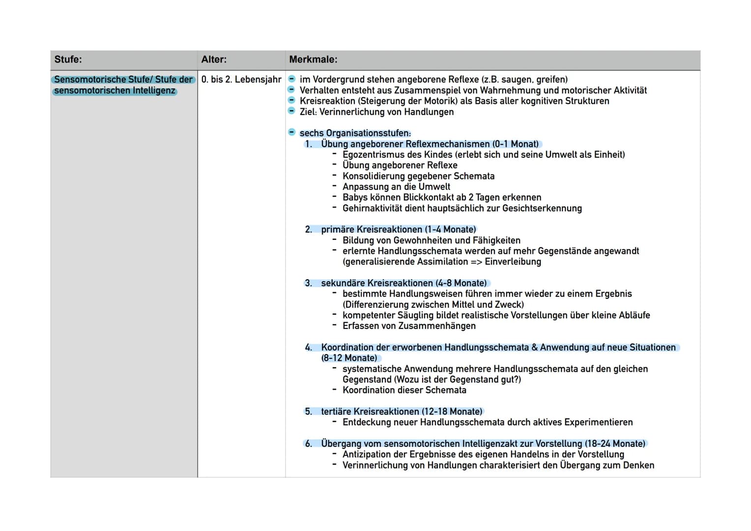Click heading 'sekundäre Kreisreaktionen (4-8 Monate)'
This screenshot has width=751, height=531.
coord(404,283)
